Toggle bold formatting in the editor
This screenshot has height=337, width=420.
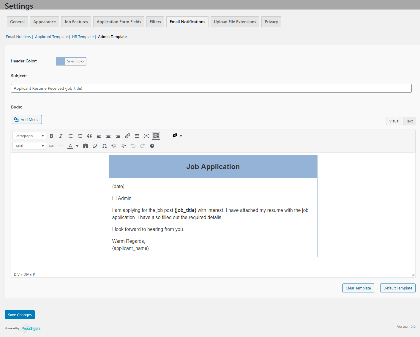(x=51, y=136)
